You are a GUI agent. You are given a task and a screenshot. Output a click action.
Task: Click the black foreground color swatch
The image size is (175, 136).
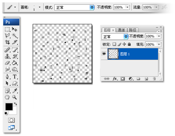pos(9,107)
